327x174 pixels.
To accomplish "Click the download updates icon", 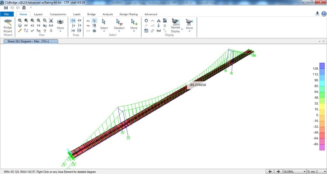I will tap(317, 13).
